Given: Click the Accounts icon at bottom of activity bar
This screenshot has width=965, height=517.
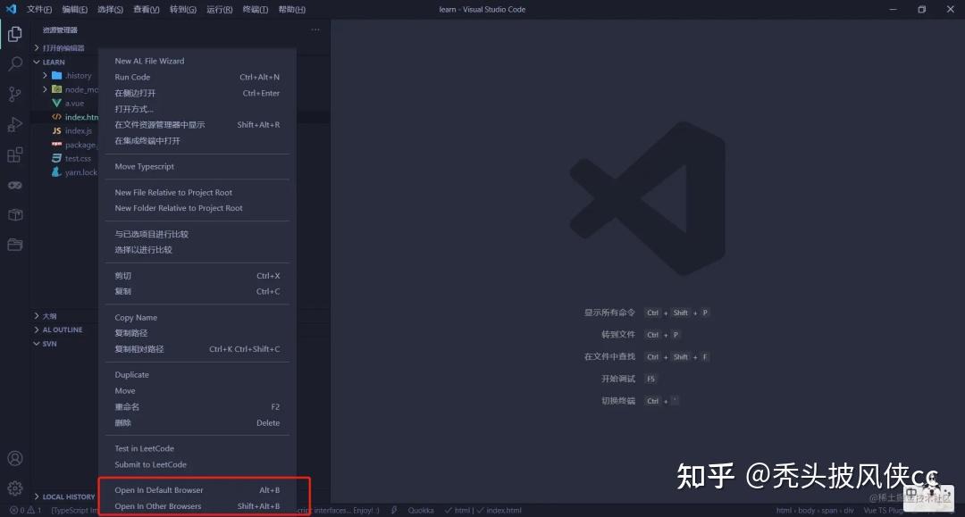Looking at the screenshot, I should pyautogui.click(x=14, y=458).
